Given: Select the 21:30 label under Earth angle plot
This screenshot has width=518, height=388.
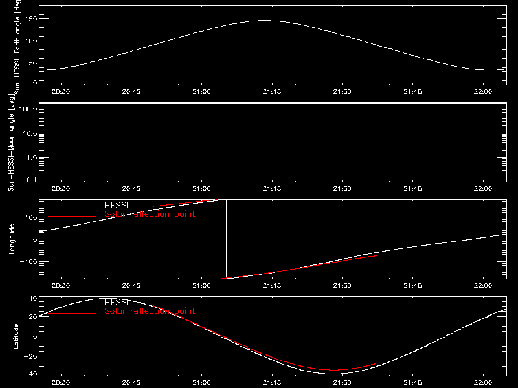Looking at the screenshot, I should (343, 92).
